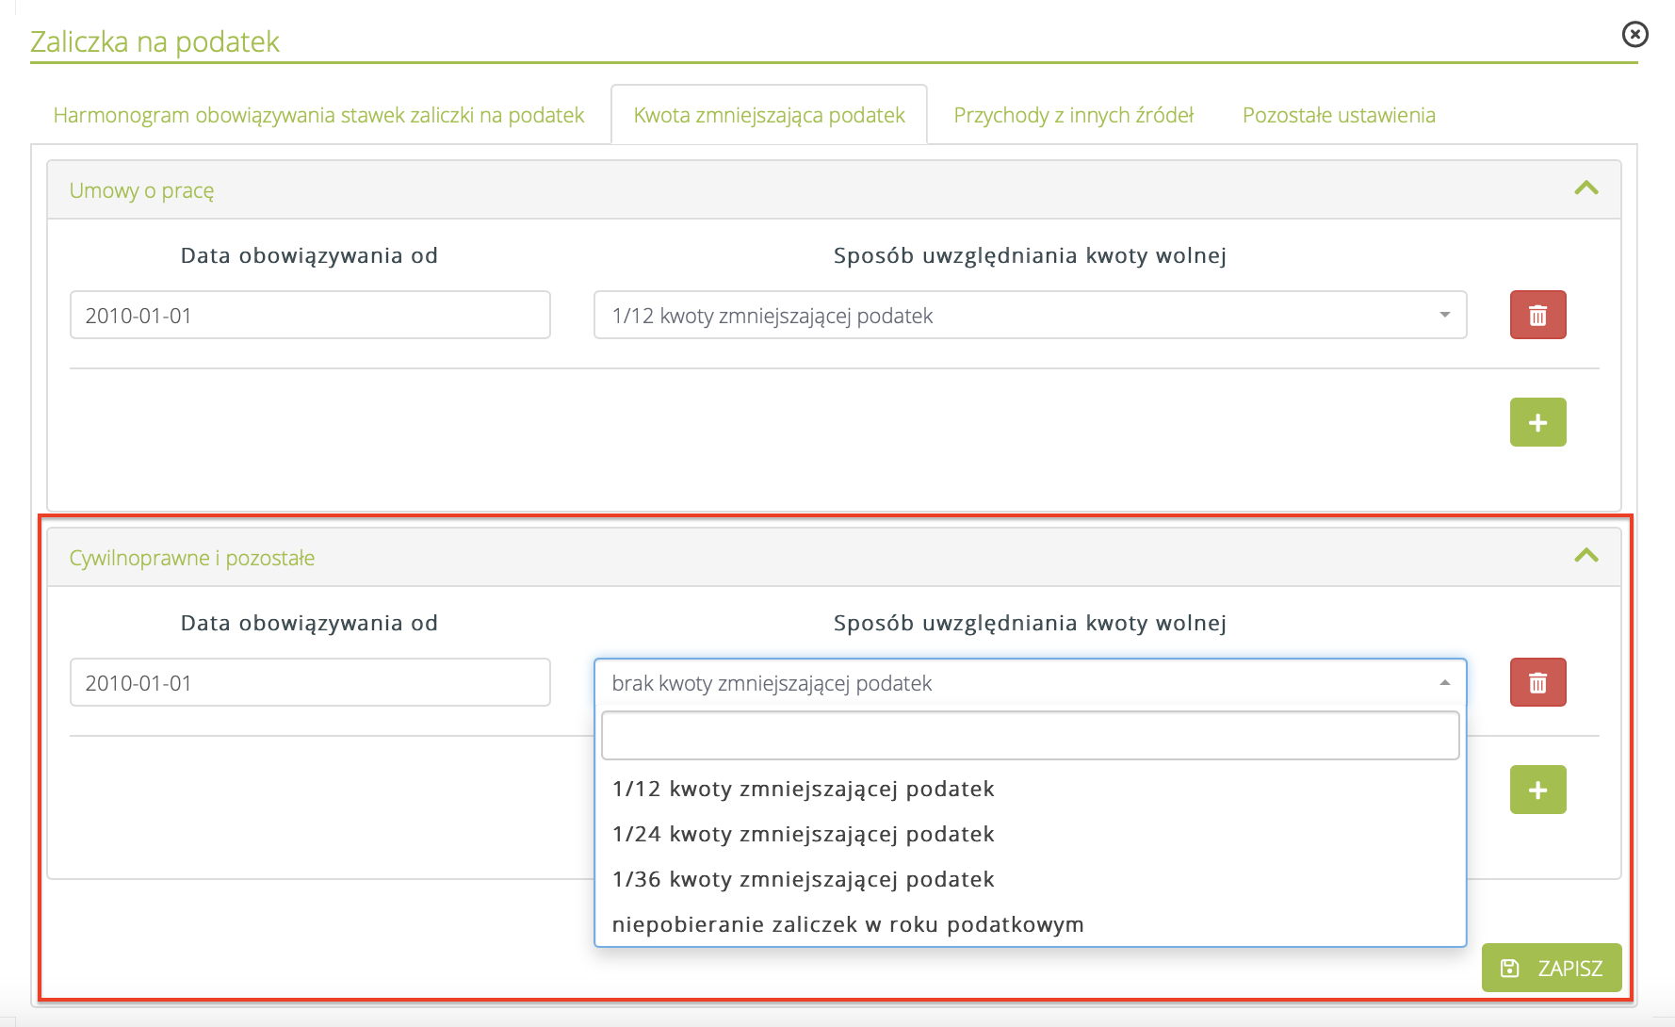Click the Cywilnoprawne date field
Viewport: 1675px width, 1027px height.
(309, 682)
